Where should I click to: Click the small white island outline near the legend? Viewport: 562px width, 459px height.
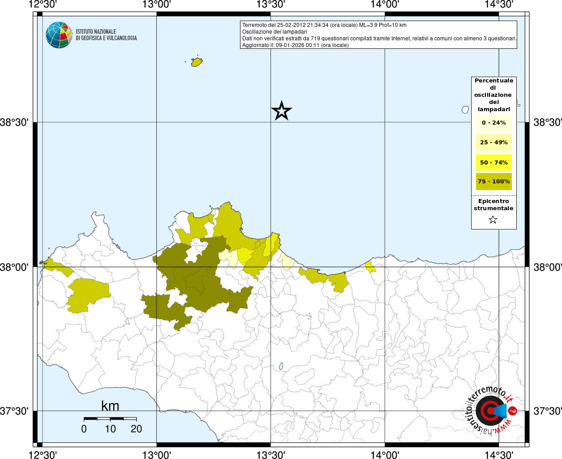pos(465,109)
